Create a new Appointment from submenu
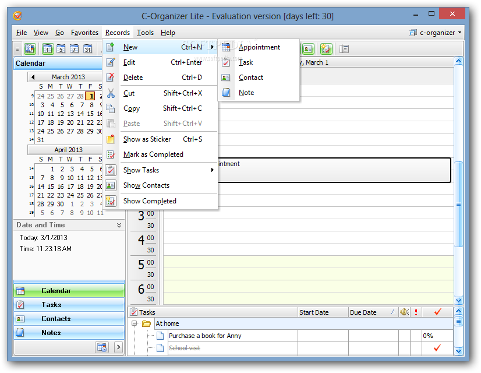The height and width of the screenshot is (373, 481). 259,47
